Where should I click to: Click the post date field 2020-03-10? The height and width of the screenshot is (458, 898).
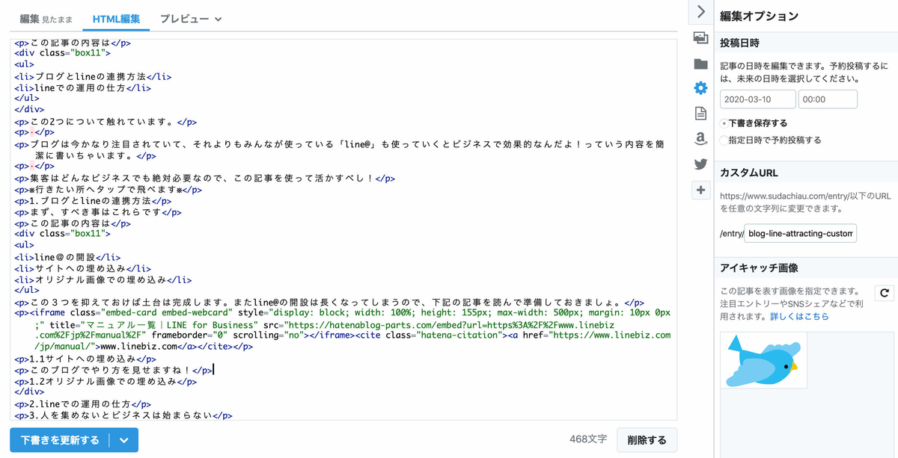(x=757, y=99)
